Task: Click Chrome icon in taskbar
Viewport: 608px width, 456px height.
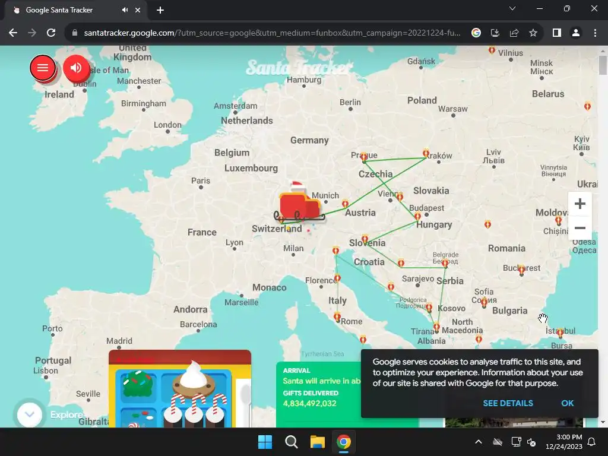Action: coord(344,442)
